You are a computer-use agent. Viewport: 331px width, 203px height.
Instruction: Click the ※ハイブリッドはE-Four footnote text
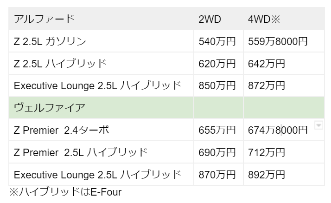(65, 192)
